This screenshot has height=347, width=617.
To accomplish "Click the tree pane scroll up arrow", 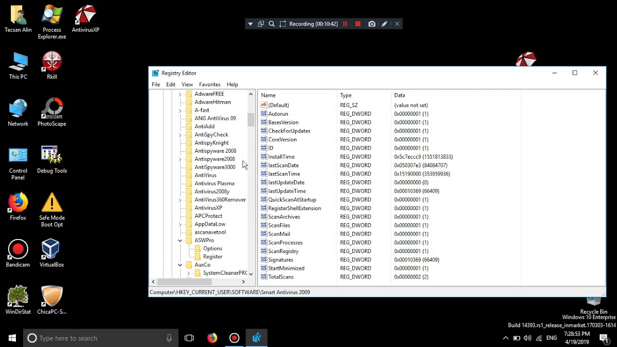I will pyautogui.click(x=251, y=94).
